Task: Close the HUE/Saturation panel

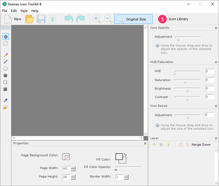Action: coord(216,62)
